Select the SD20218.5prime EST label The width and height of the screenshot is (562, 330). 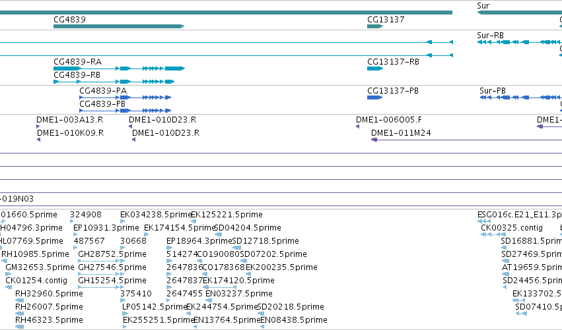[x=291, y=307]
